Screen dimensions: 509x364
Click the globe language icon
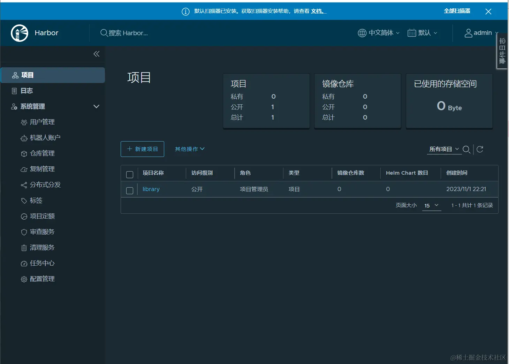pos(362,33)
